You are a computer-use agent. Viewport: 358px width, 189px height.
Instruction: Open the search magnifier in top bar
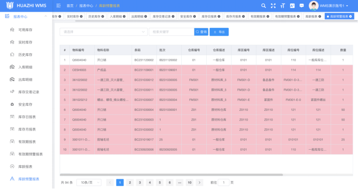click(263, 6)
